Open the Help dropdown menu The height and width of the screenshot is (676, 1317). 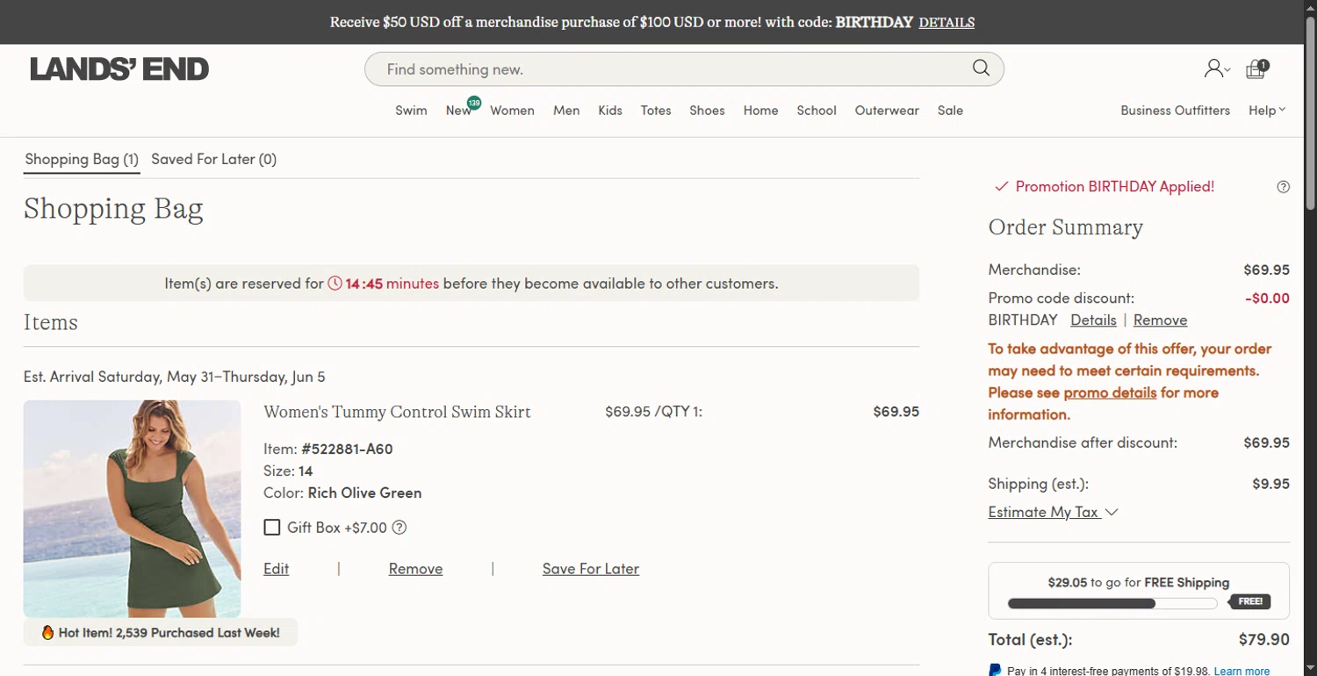[1267, 110]
